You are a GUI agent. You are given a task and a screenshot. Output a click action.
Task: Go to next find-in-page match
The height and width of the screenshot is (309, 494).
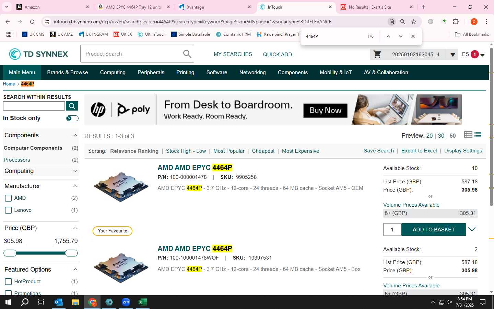pyautogui.click(x=400, y=36)
